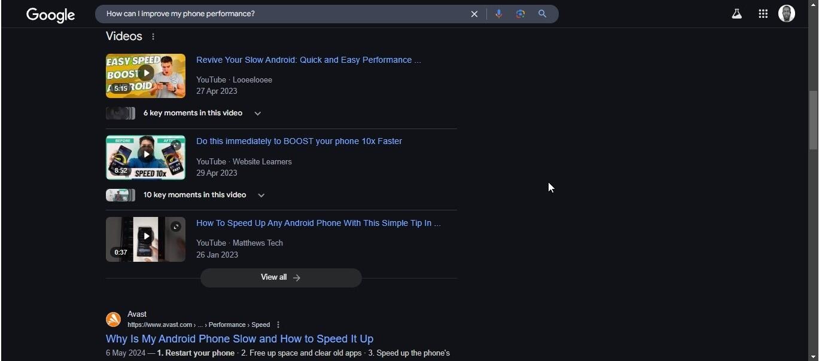Open "Do this immediately to BOOST" link
Viewport: 819px width, 361px height.
299,141
